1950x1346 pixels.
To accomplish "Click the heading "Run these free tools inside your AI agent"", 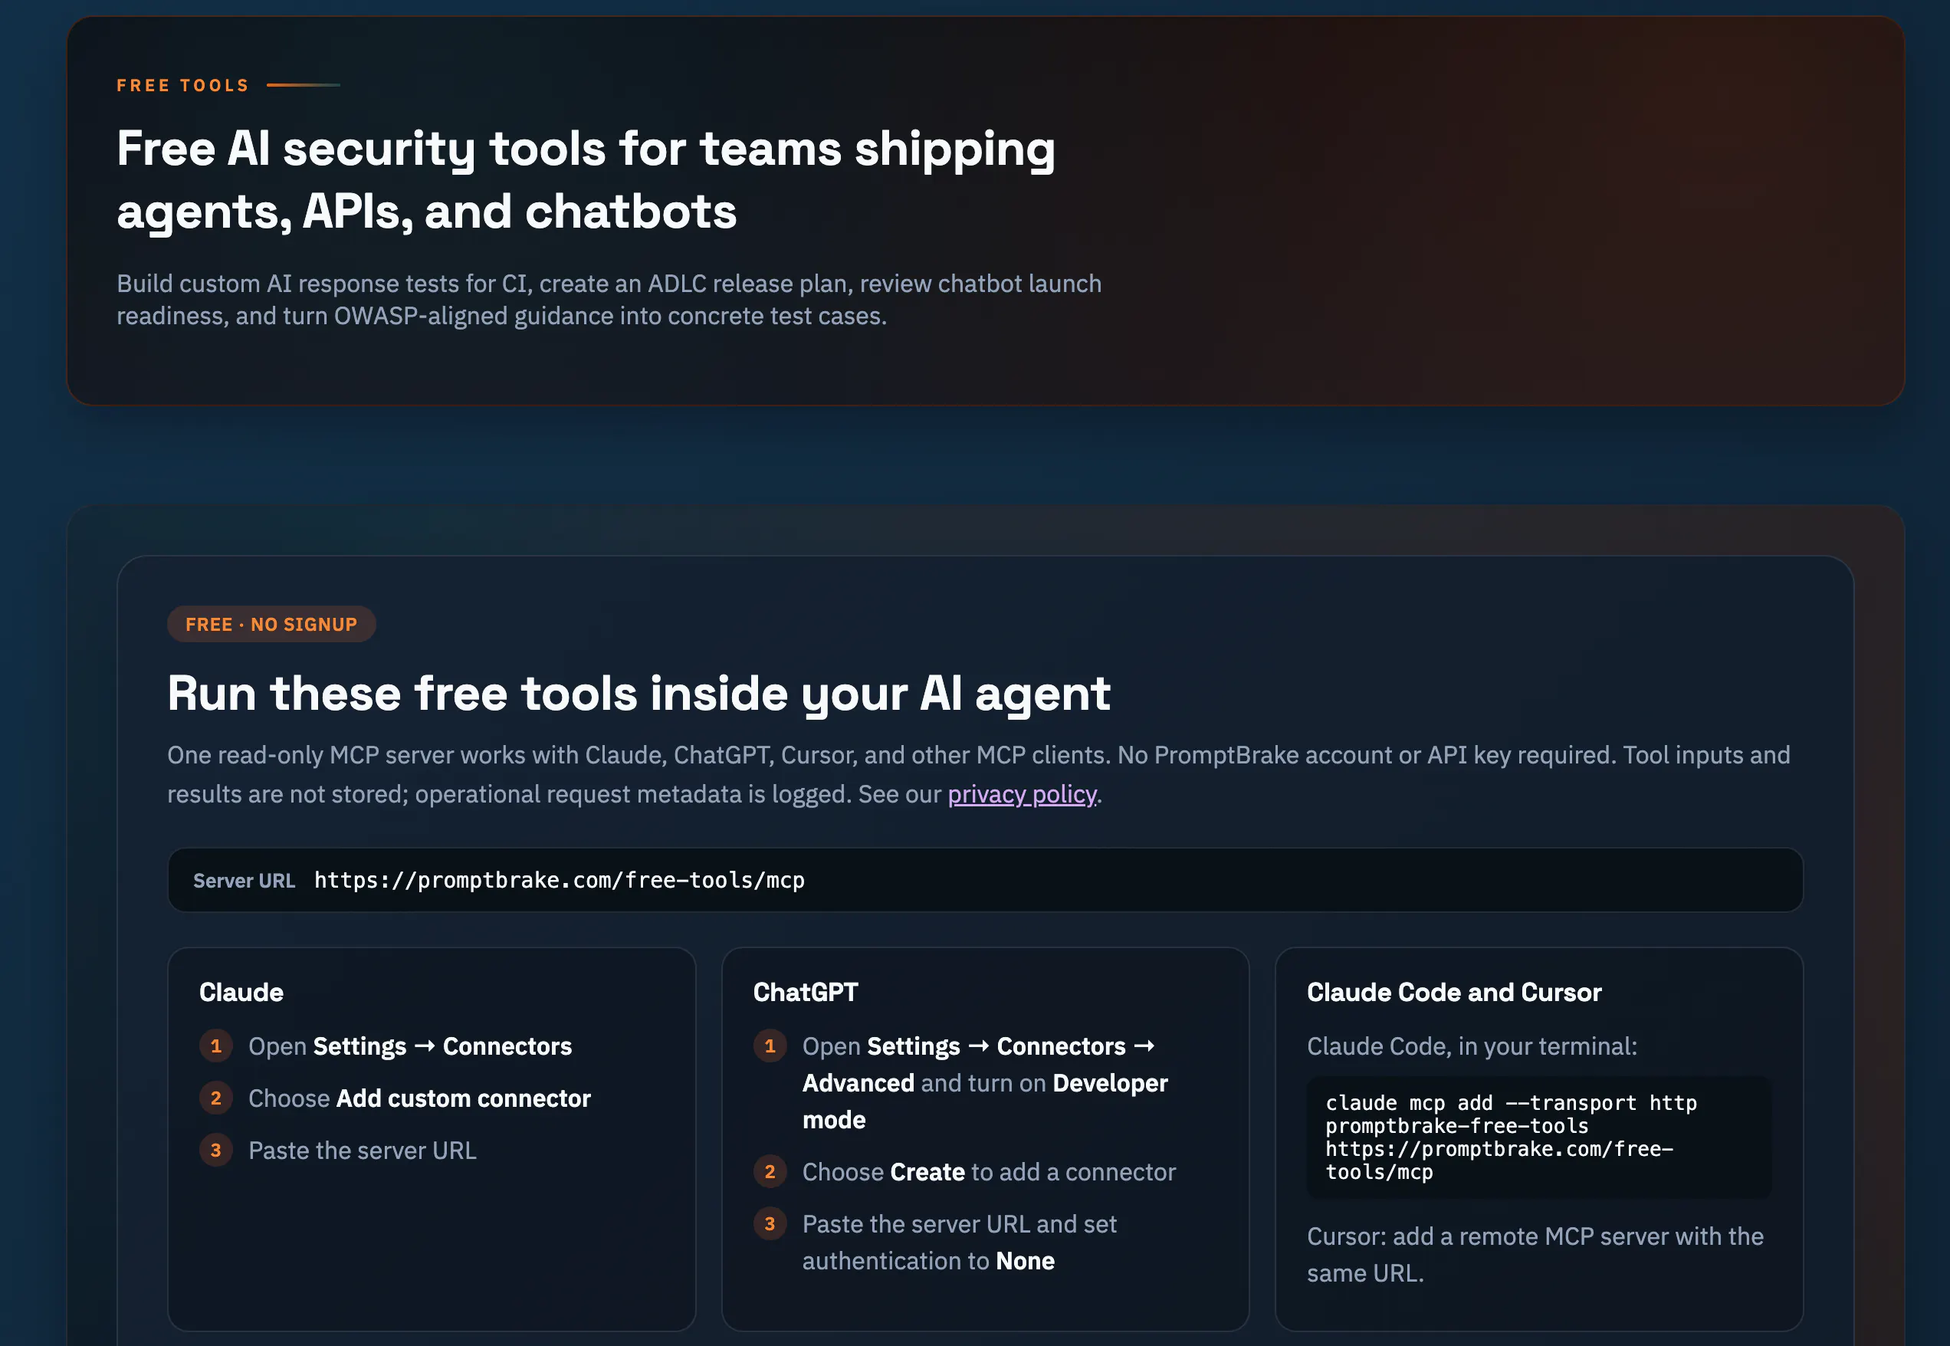I will (x=639, y=694).
